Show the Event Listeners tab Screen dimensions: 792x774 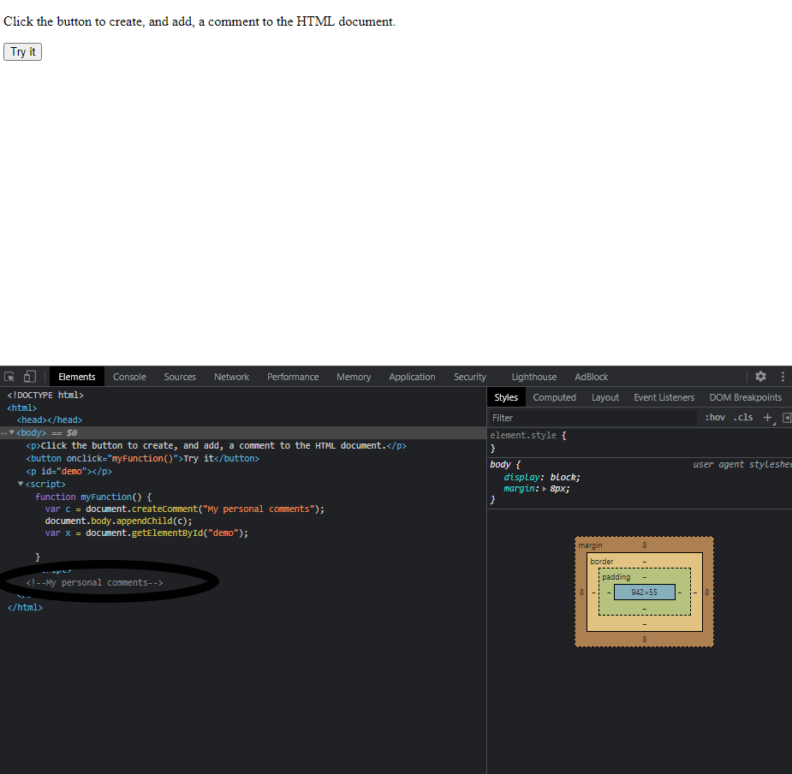tap(664, 397)
